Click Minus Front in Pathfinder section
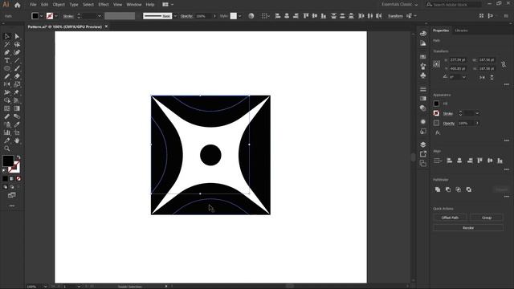 point(448,189)
